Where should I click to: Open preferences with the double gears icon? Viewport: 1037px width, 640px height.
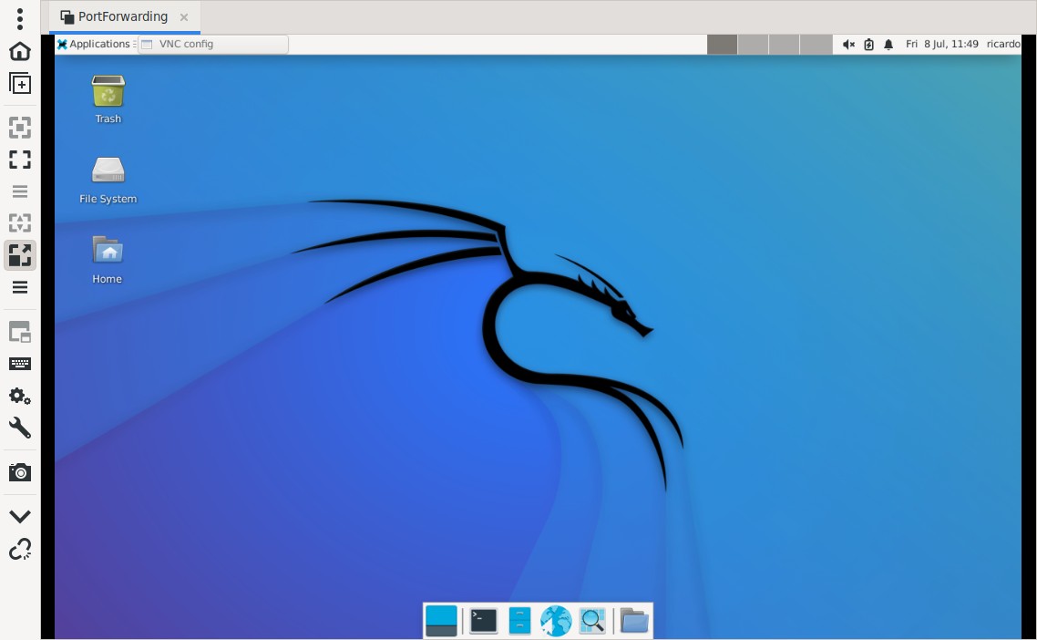(20, 396)
